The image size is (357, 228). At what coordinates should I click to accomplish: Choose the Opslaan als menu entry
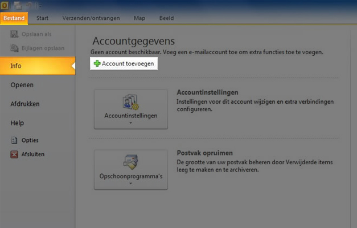[x=36, y=34]
